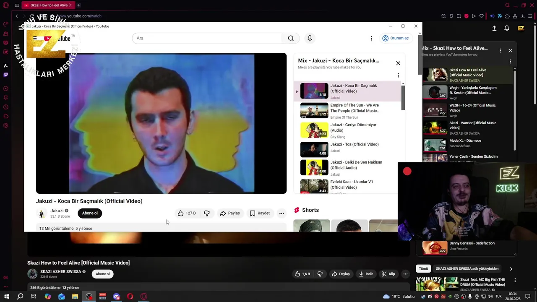Select Mode XL - Düzmece in background playlist

(x=468, y=145)
